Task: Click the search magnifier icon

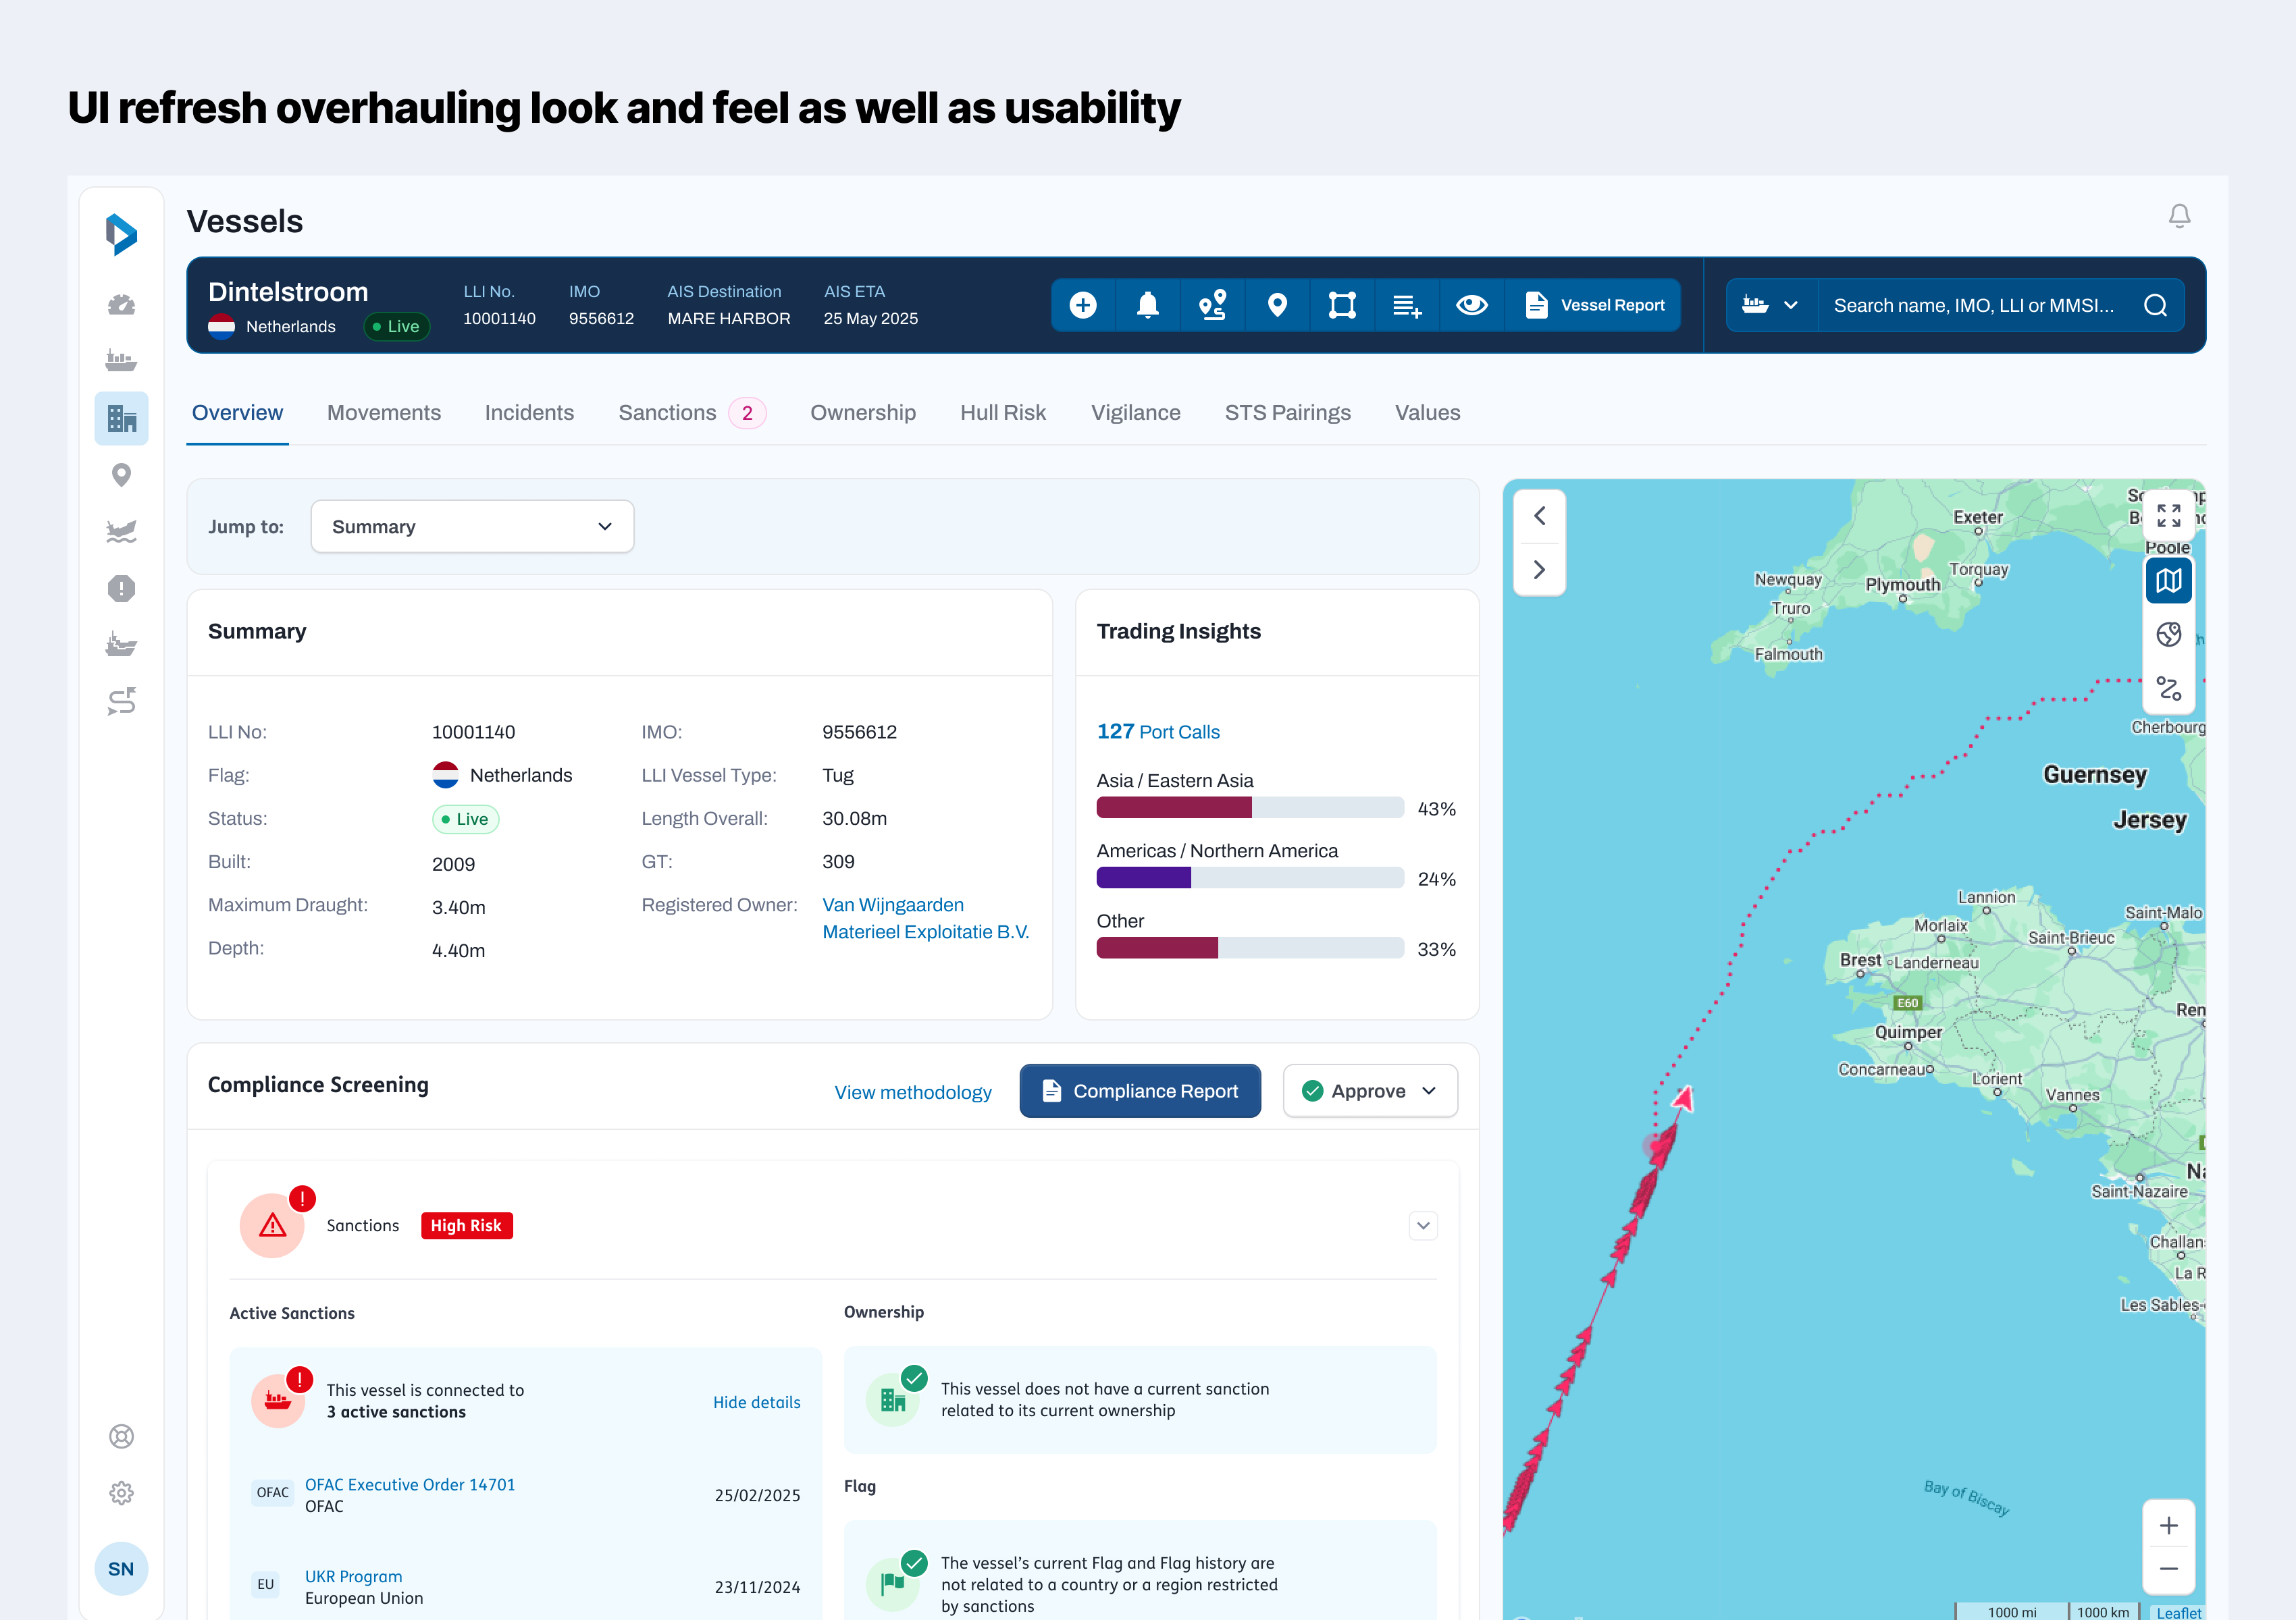Action: tap(2156, 305)
